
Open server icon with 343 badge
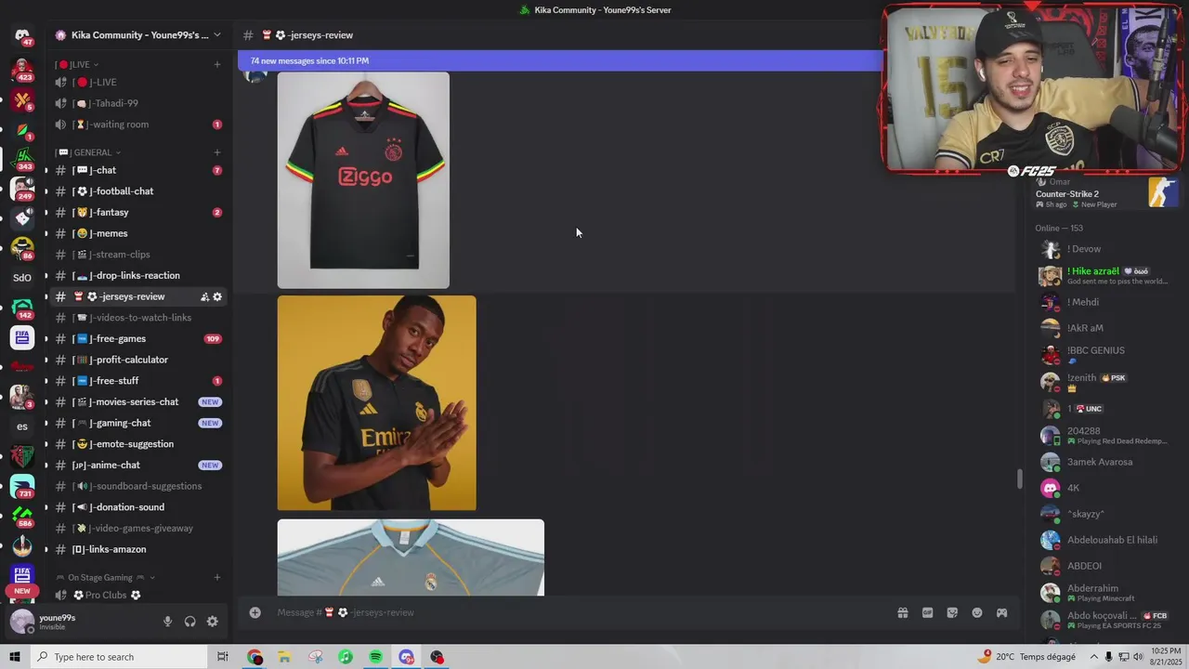pos(22,158)
